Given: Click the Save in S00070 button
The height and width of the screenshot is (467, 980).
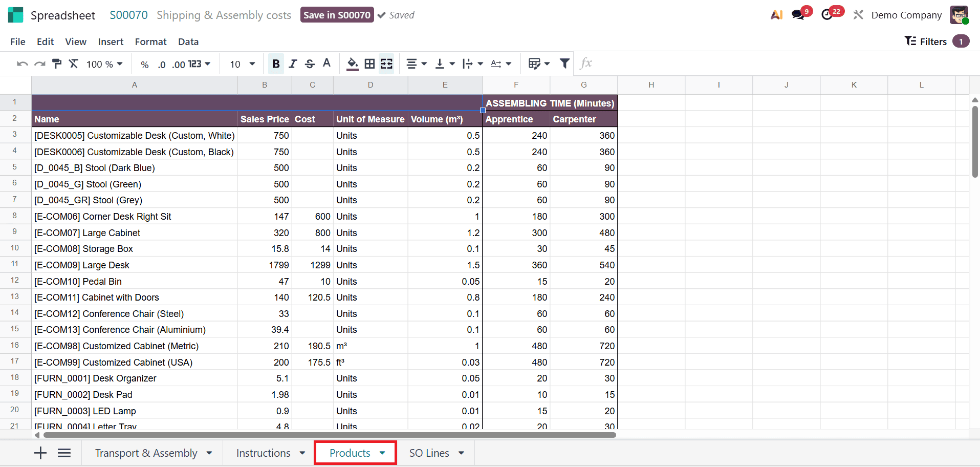Looking at the screenshot, I should pyautogui.click(x=337, y=15).
